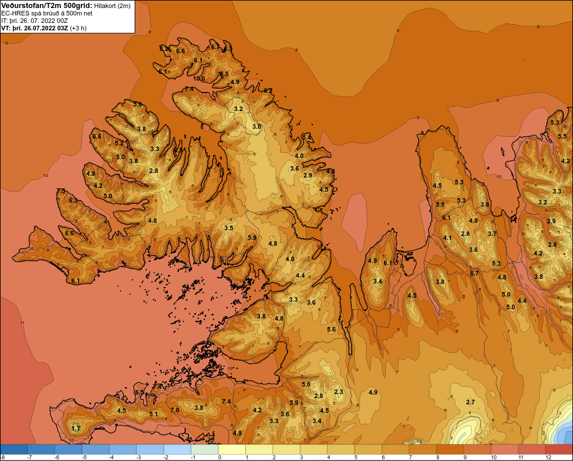Click the "2.3" temperature value on the map
The image size is (573, 461).
tap(339, 392)
